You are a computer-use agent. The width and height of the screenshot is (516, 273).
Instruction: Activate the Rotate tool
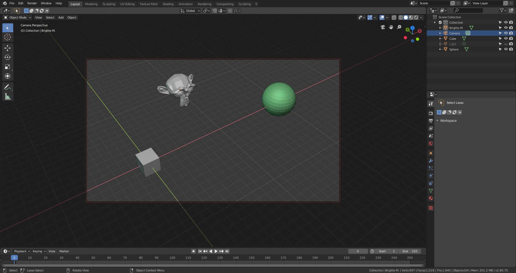(8, 58)
